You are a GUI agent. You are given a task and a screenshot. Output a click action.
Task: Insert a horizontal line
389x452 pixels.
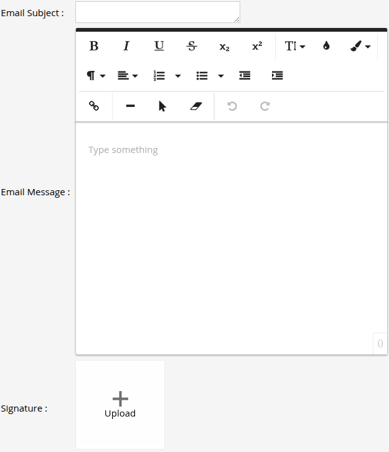(x=130, y=106)
